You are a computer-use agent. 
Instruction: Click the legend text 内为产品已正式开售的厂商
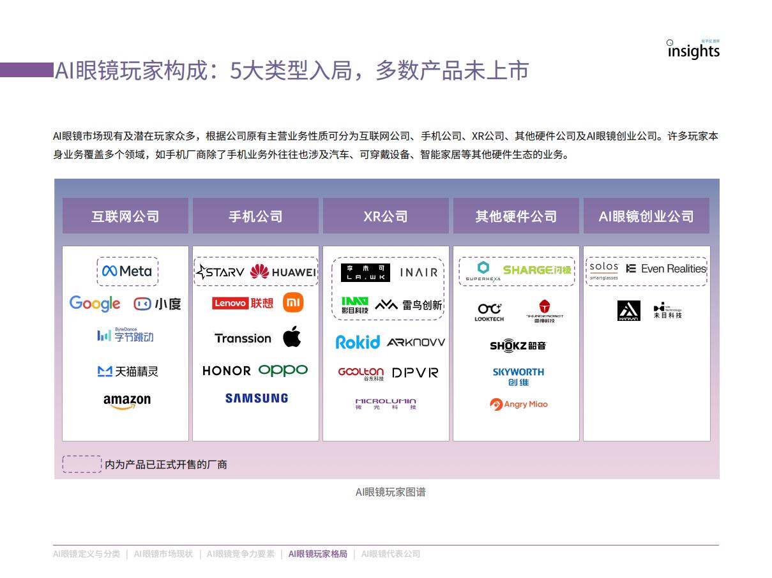click(x=166, y=464)
